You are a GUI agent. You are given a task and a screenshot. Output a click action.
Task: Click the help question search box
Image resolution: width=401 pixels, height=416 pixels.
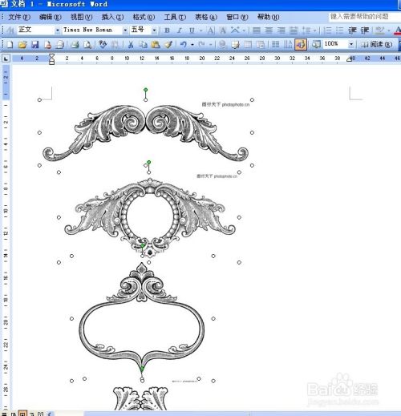coord(364,17)
